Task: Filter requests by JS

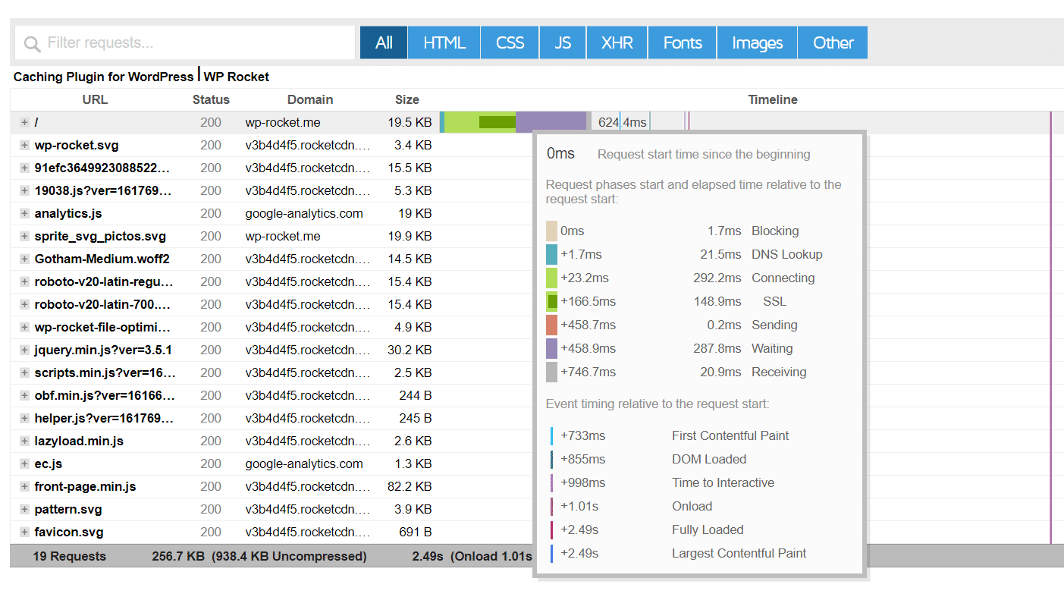Action: (563, 43)
